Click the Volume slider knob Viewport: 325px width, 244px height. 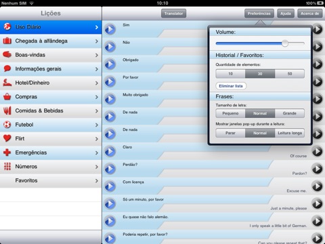pos(285,43)
